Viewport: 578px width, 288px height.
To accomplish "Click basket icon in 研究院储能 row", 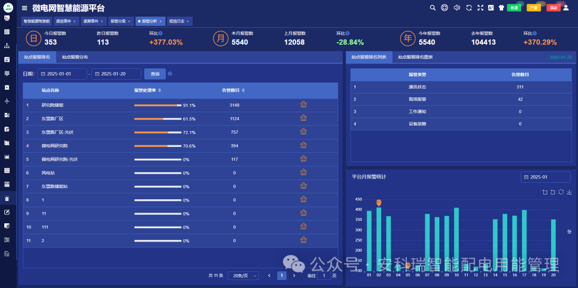I will click(x=303, y=104).
